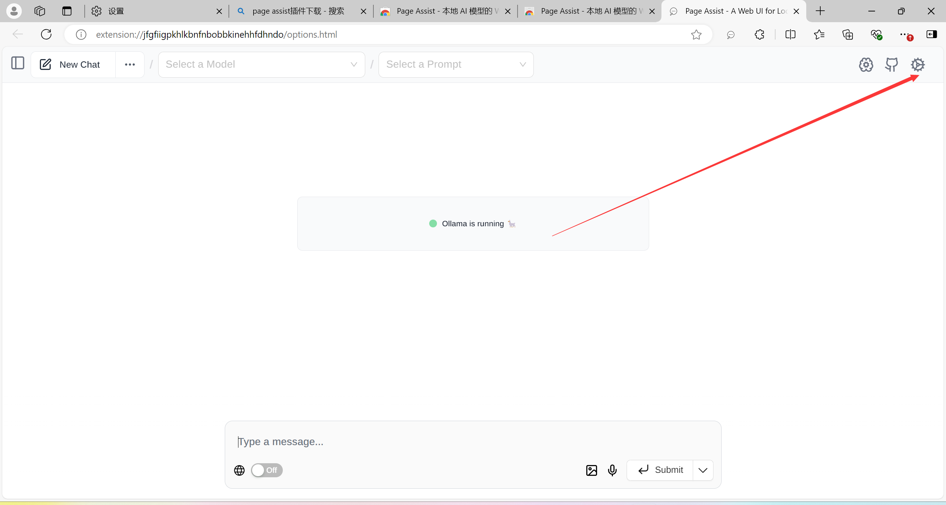This screenshot has width=946, height=505.
Task: Bookmark page with star icon
Action: coord(696,34)
